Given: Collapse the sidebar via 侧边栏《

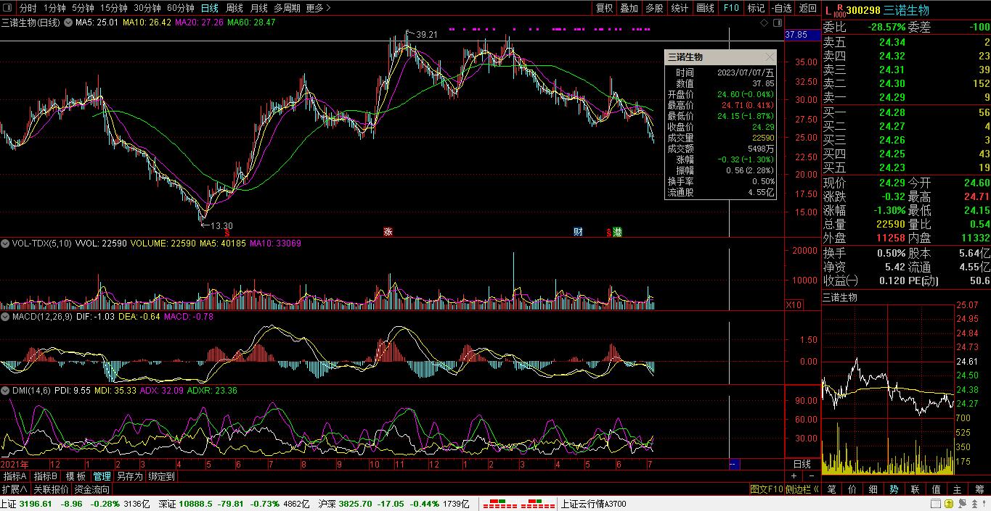Looking at the screenshot, I should click(x=802, y=489).
